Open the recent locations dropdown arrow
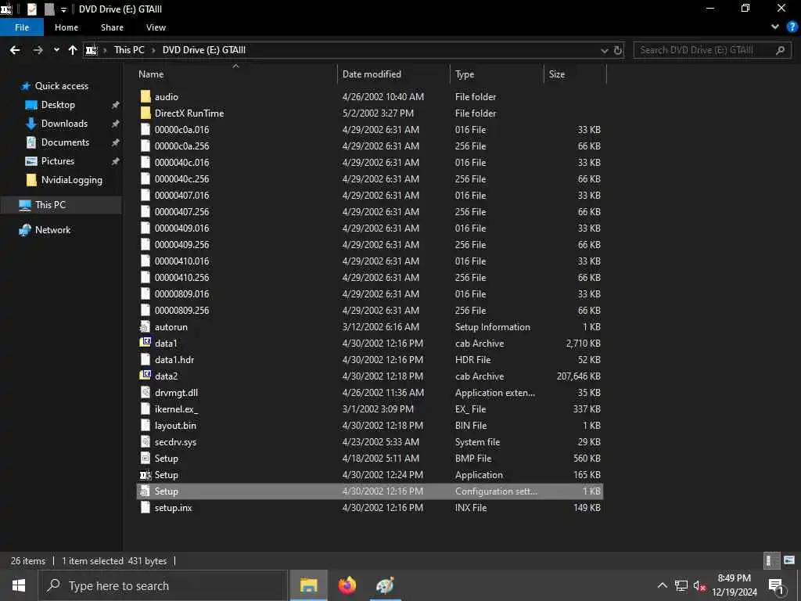 pos(56,50)
